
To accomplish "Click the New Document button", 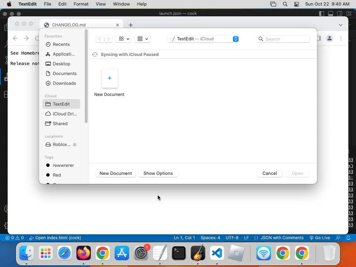I will click(115, 173).
